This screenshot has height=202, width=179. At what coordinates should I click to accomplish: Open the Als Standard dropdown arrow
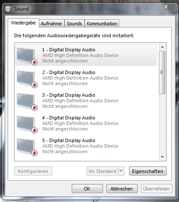[121, 171]
